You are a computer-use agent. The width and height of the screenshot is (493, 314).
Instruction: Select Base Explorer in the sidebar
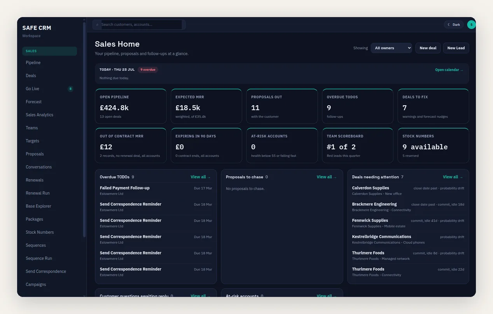click(x=49, y=206)
